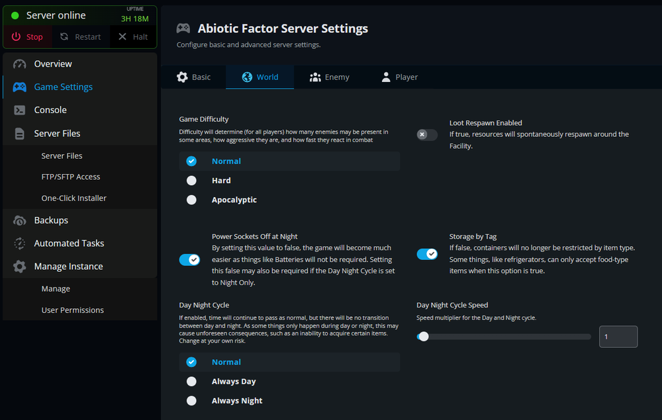Focus the Day Night Cycle Speed value field

point(618,337)
